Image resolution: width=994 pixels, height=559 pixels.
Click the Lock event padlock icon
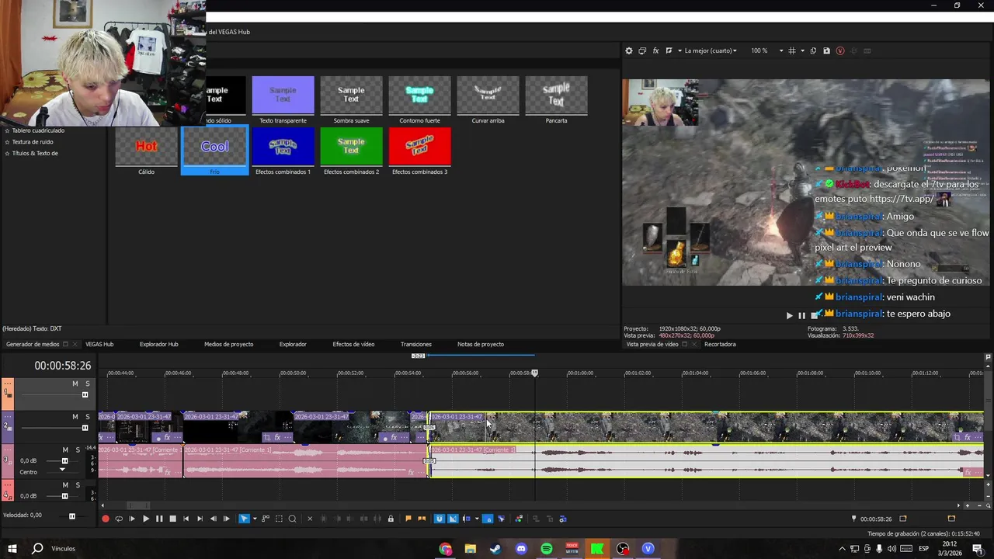[x=391, y=519]
